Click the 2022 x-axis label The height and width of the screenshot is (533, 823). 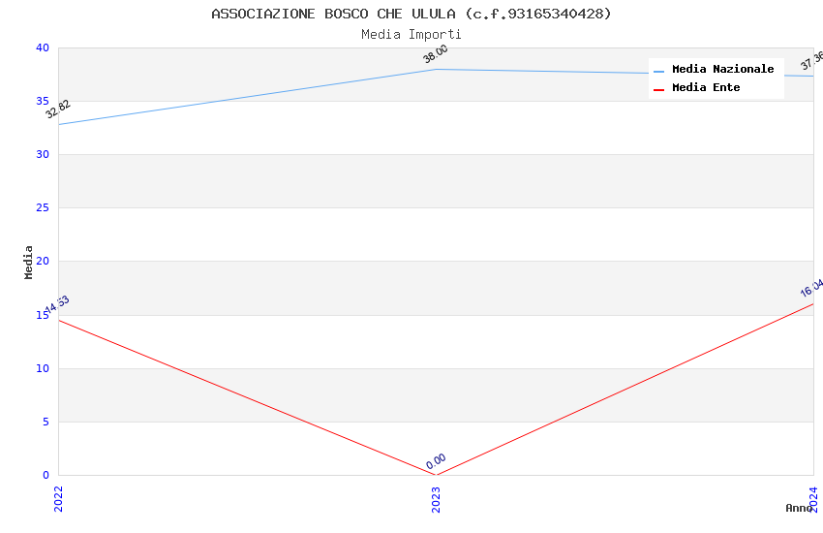pos(58,499)
